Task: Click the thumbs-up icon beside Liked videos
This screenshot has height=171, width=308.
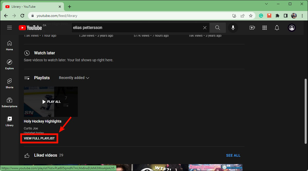Action: tap(27, 155)
